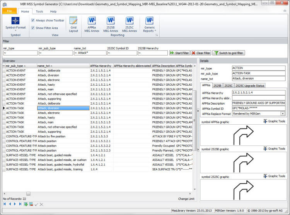Click the mir_sub_type filter field
The width and height of the screenshot is (290, 215).
point(56,53)
